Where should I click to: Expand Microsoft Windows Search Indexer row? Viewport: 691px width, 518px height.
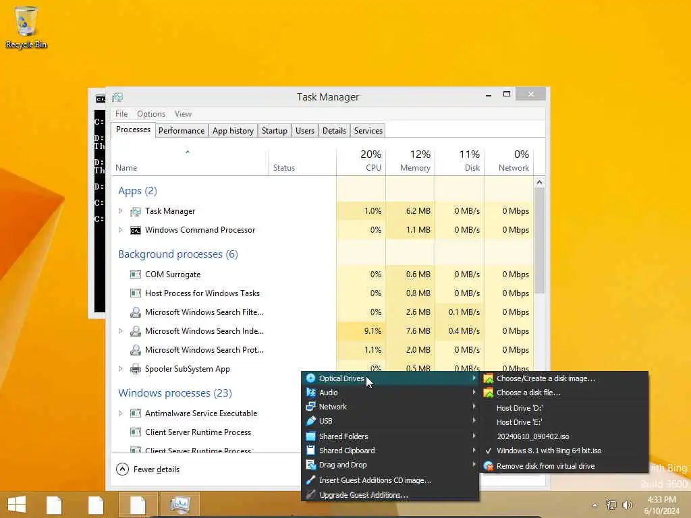pos(120,330)
